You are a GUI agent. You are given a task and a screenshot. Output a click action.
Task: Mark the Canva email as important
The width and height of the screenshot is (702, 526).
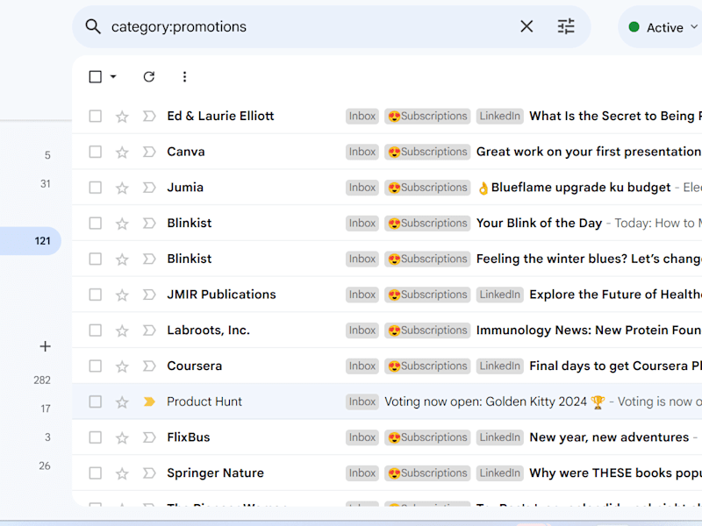149,152
